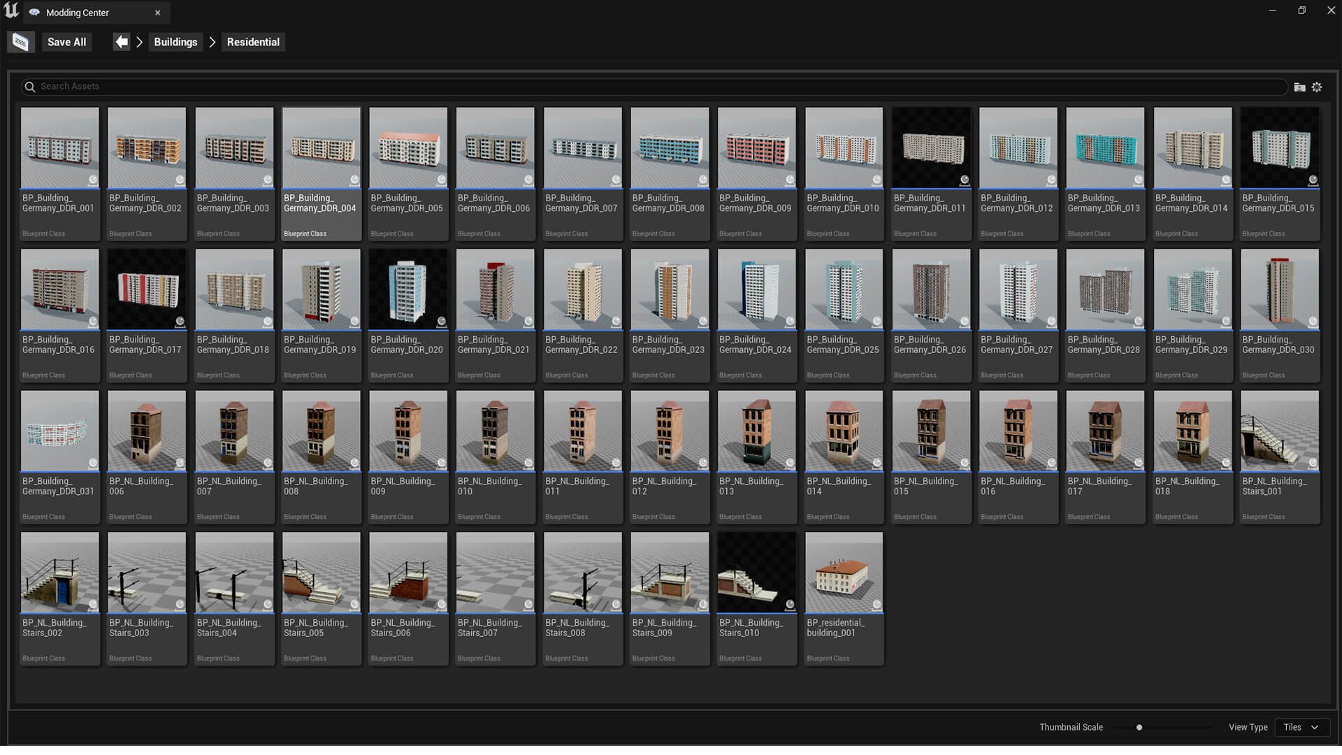Click the folder filter icon beside the settings gear
The height and width of the screenshot is (755, 1342).
pos(1298,87)
